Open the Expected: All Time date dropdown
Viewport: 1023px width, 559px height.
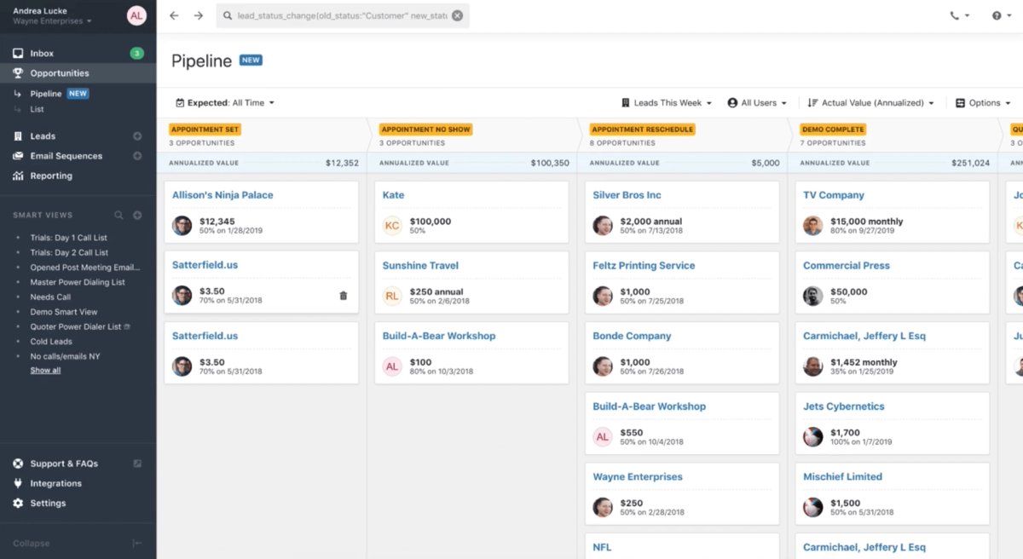point(225,102)
